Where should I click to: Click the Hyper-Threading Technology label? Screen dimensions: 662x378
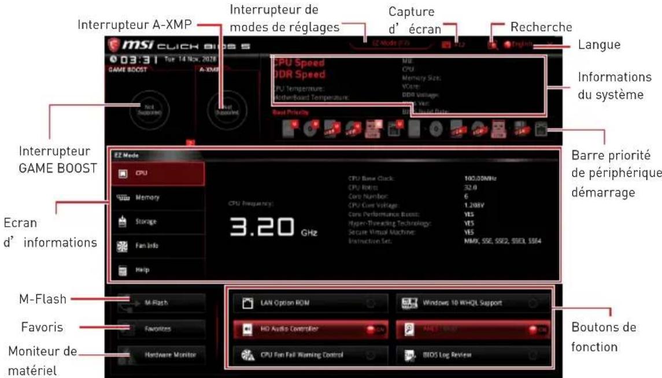pyautogui.click(x=390, y=224)
